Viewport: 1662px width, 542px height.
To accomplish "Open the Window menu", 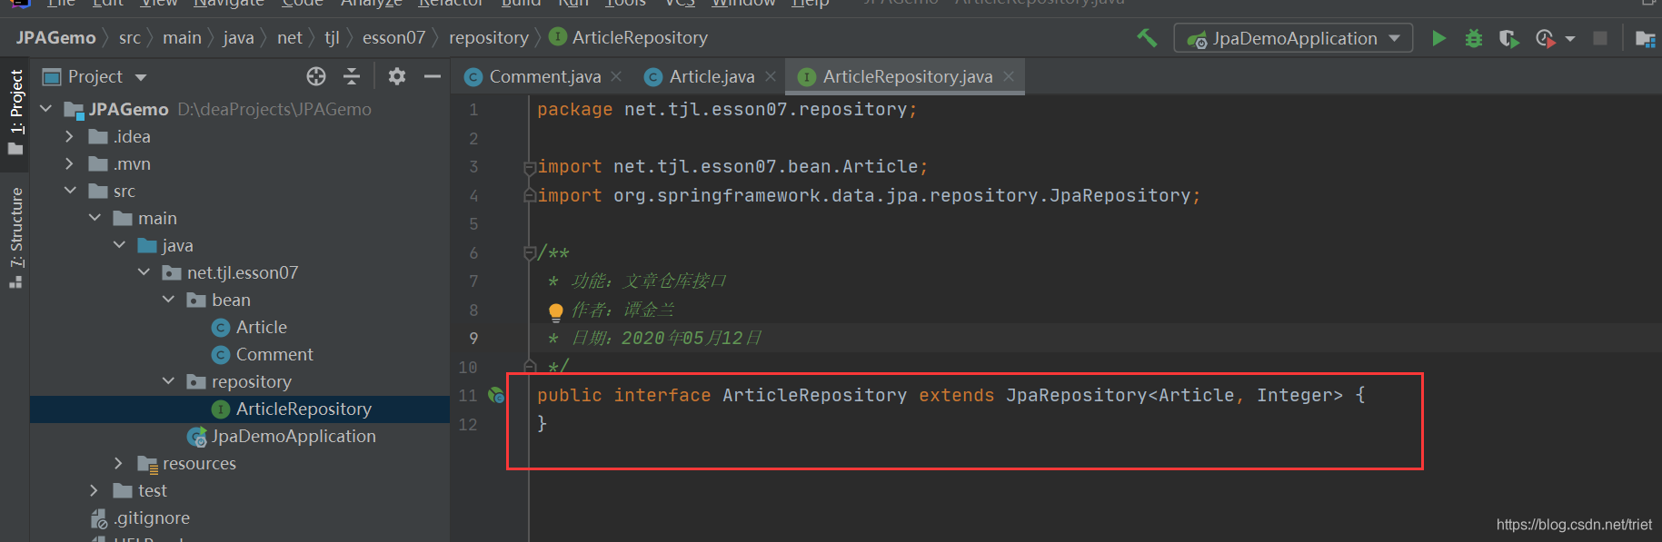I will tap(743, 4).
